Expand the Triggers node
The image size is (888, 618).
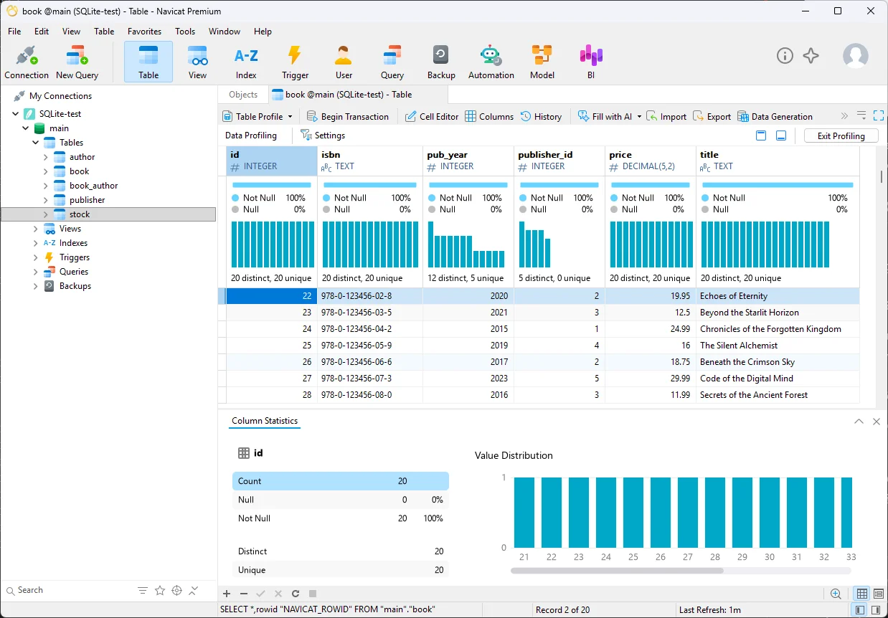36,257
